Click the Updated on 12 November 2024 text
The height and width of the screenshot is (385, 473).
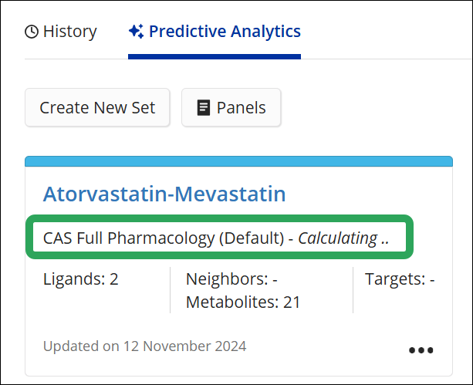point(145,346)
